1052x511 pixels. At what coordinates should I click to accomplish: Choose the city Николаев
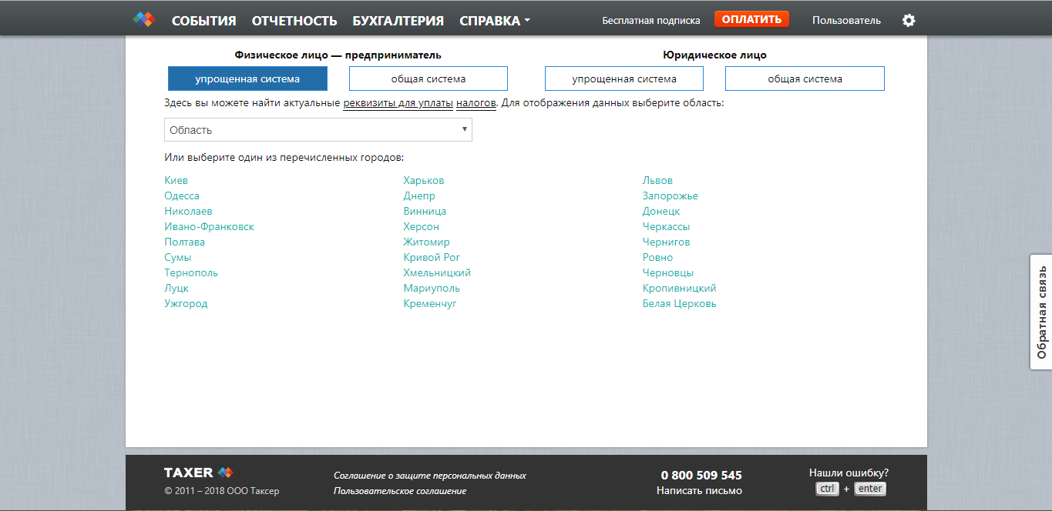click(x=188, y=211)
